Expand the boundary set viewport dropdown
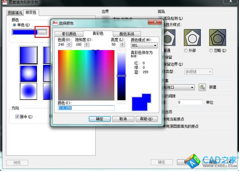 (192, 87)
